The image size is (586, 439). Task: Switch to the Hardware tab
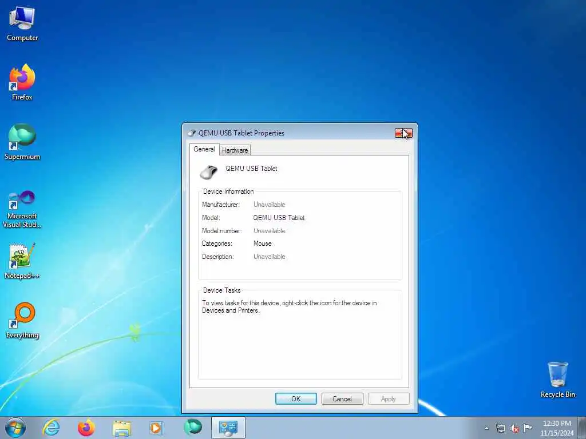(235, 150)
